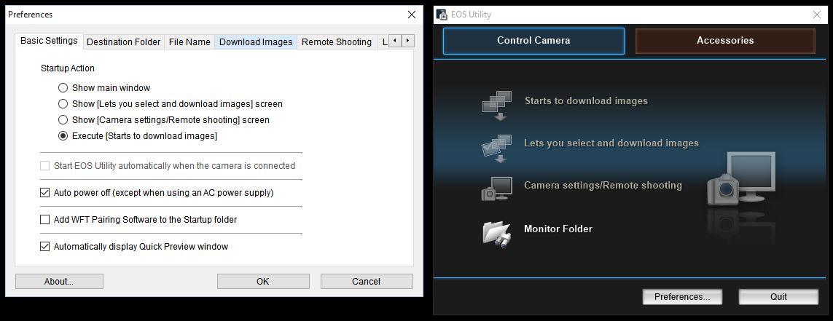Screen dimensions: 833x321
Task: Open the Monitor Folder binoculars icon
Action: (496, 232)
